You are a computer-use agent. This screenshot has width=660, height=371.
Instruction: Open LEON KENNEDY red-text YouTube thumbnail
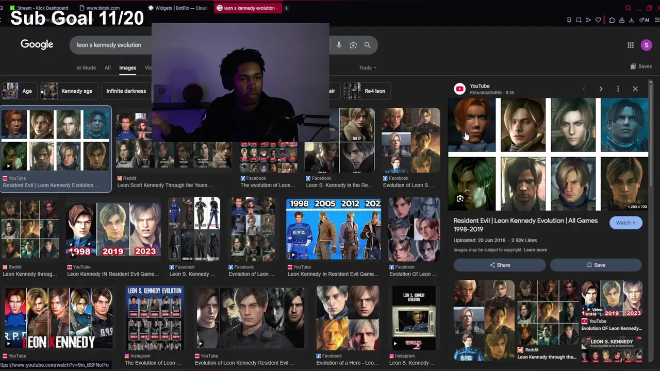[x=58, y=318]
